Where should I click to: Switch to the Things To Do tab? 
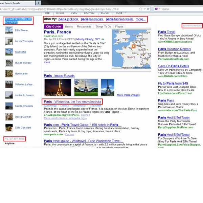click(x=103, y=26)
